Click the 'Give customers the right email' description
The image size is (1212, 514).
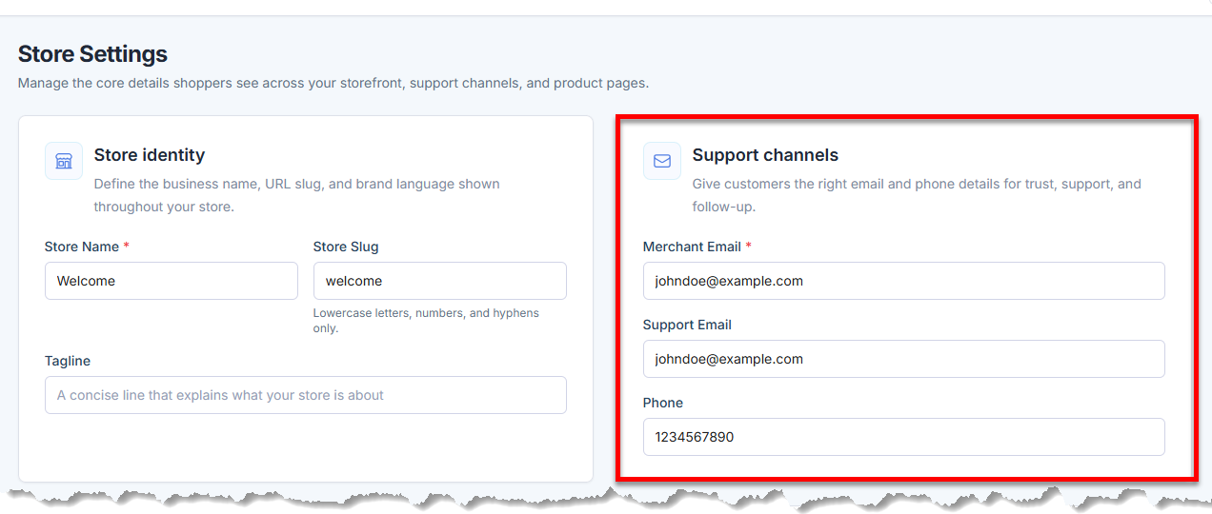(x=917, y=194)
